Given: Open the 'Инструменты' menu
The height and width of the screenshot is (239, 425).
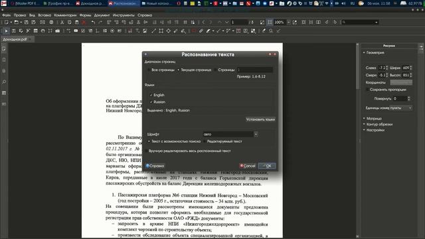Looking at the screenshot, I should coord(124,15).
